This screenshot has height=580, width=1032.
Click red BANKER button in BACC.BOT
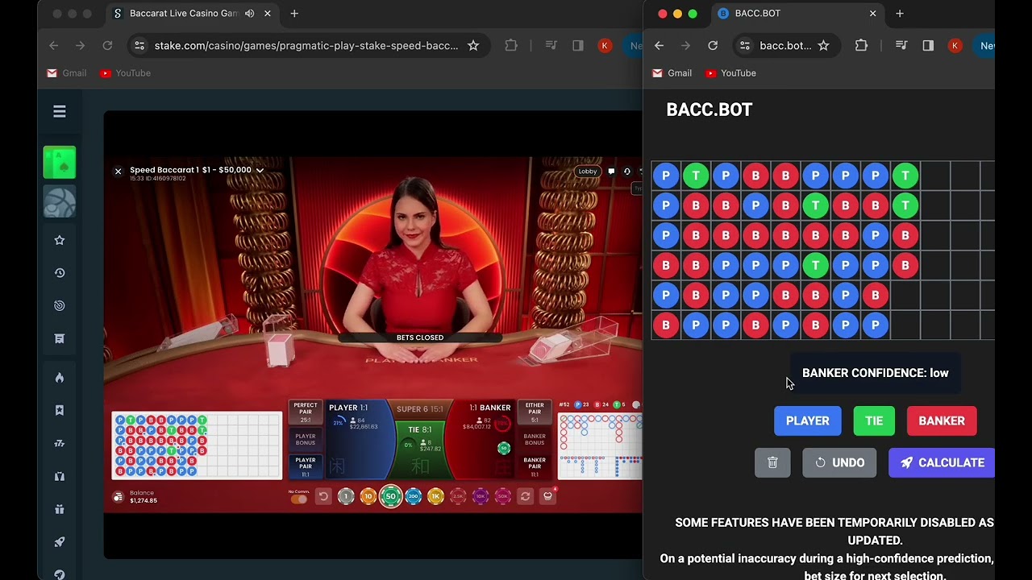point(942,420)
